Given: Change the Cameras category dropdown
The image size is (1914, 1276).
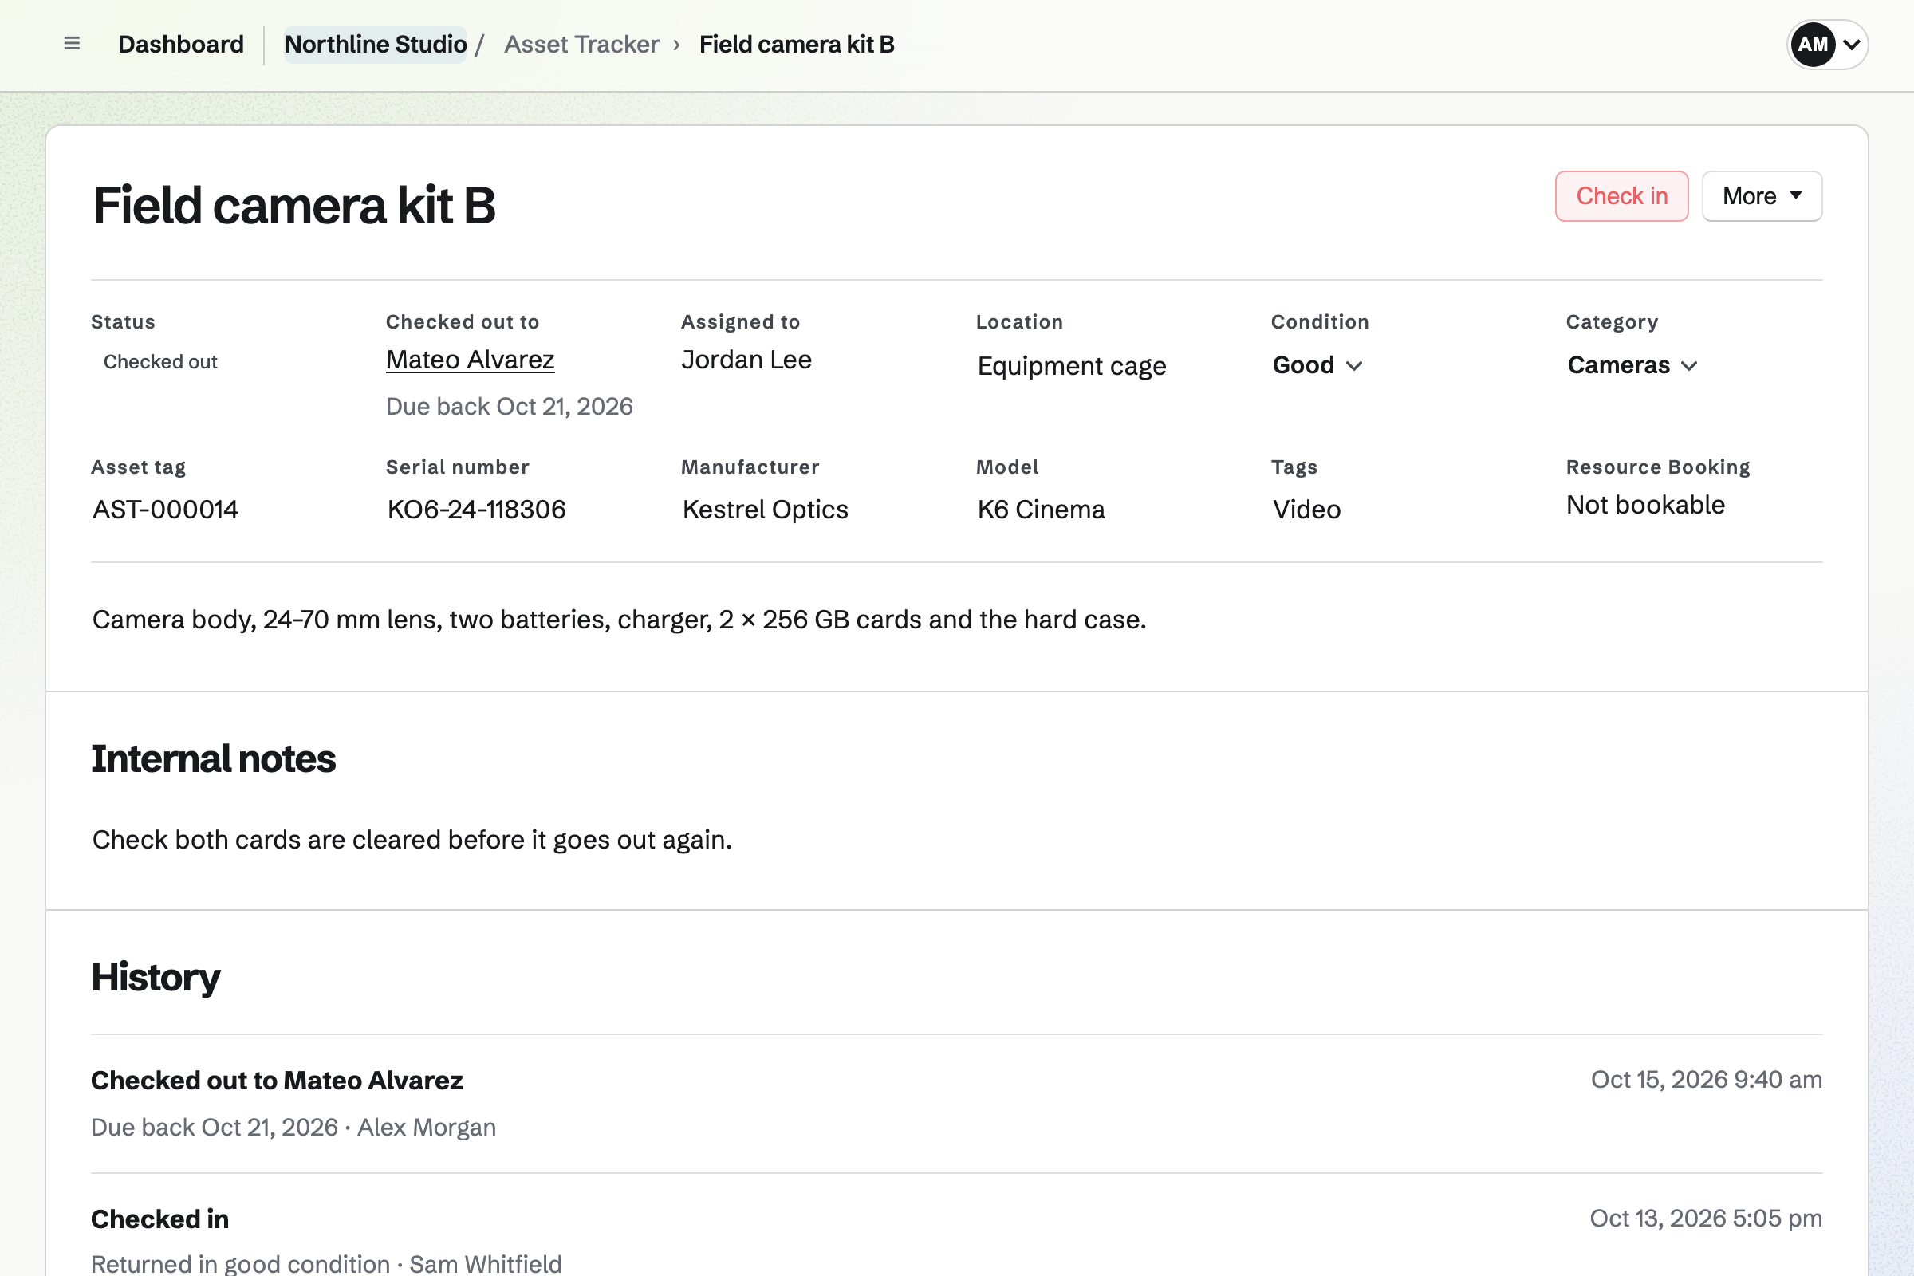Looking at the screenshot, I should (1632, 365).
